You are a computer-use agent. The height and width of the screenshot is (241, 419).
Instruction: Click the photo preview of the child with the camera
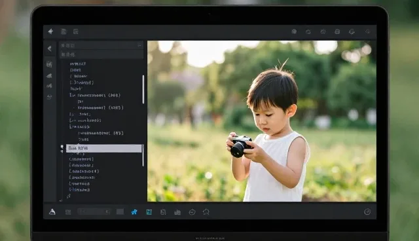262,121
